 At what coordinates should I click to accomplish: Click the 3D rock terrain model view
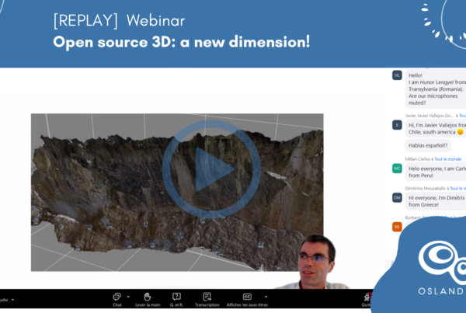pos(177,193)
